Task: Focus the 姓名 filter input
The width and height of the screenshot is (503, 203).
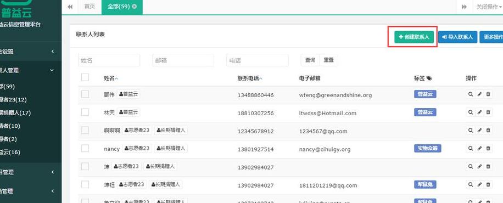Action: tap(109, 60)
